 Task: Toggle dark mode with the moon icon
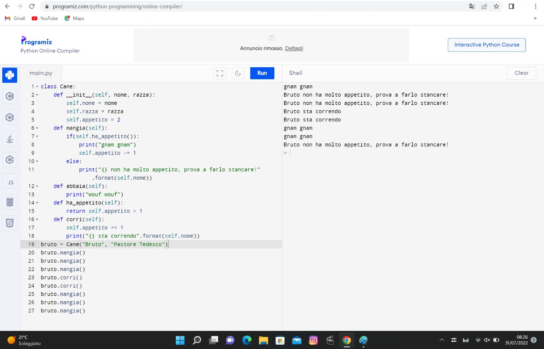238,73
